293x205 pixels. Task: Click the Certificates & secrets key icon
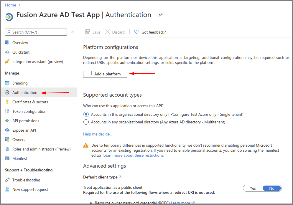7,102
